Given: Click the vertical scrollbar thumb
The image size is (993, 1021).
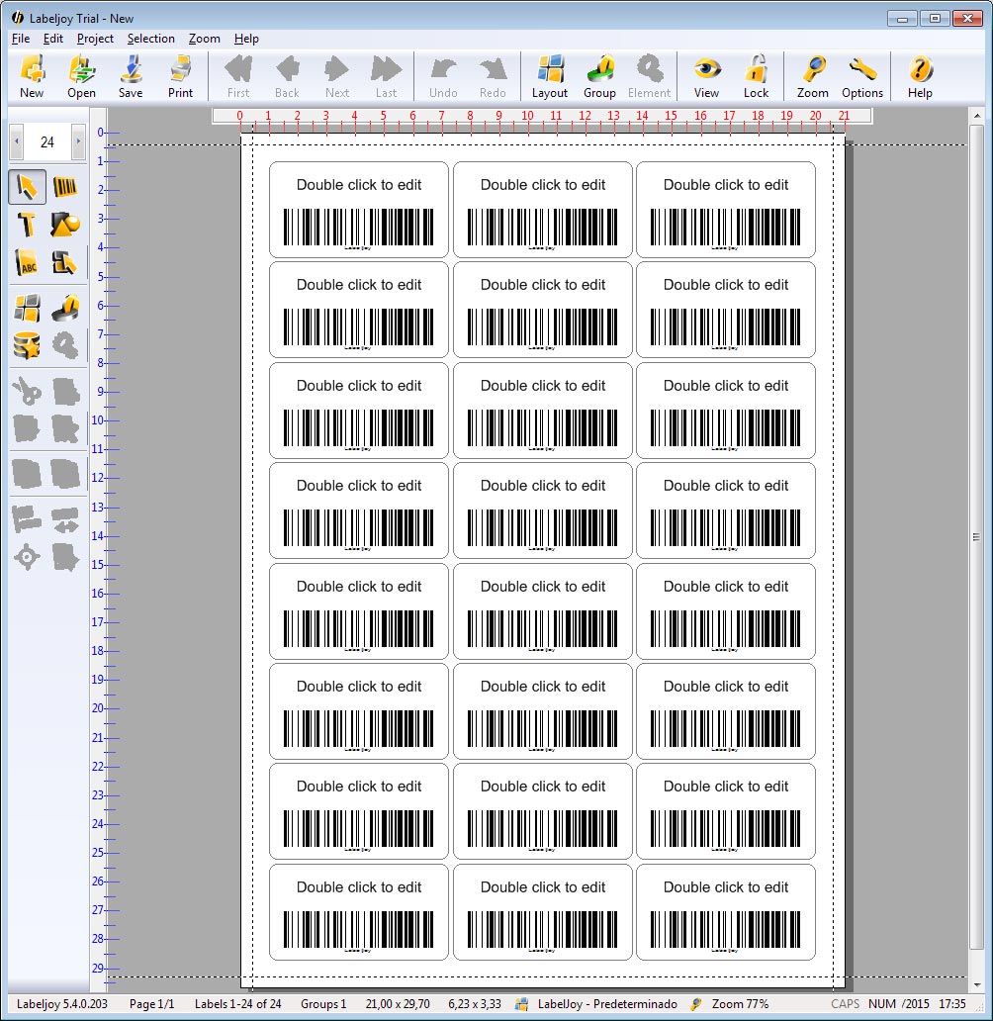Looking at the screenshot, I should point(977,537).
